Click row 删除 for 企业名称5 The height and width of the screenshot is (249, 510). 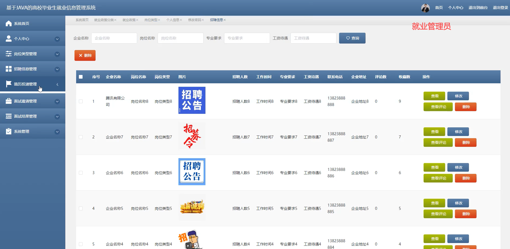[x=466, y=214]
